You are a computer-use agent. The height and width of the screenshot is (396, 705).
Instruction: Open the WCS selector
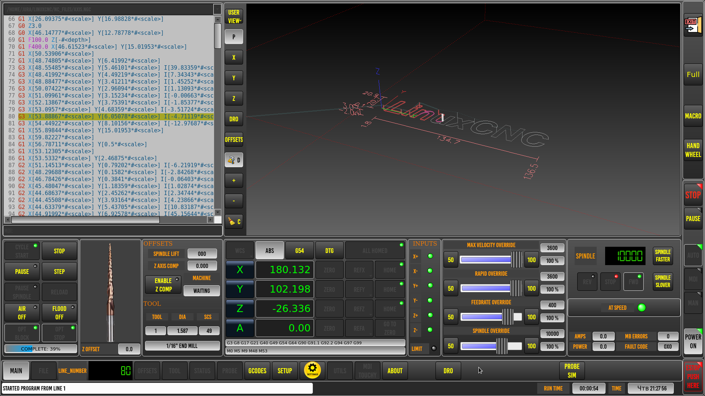[240, 251]
